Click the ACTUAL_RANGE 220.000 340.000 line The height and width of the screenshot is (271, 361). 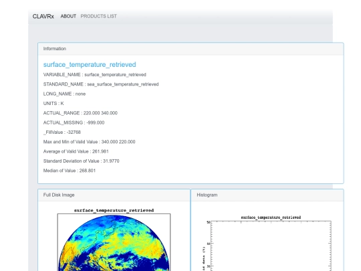click(x=80, y=113)
